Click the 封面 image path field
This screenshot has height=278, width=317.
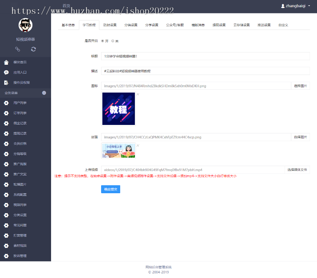pyautogui.click(x=196, y=137)
